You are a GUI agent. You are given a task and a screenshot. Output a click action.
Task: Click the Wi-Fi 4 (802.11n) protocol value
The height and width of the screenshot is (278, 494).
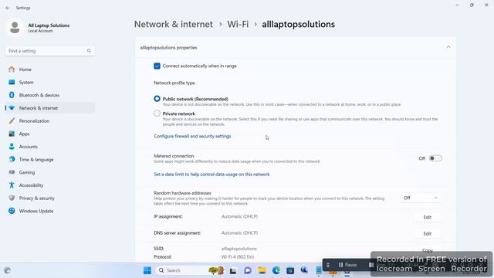click(x=238, y=257)
